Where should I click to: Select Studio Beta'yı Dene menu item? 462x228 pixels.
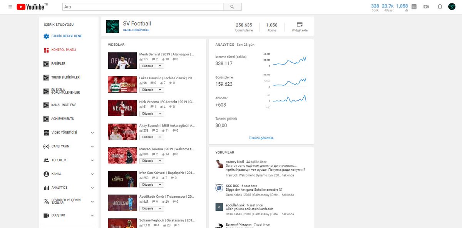(67, 36)
